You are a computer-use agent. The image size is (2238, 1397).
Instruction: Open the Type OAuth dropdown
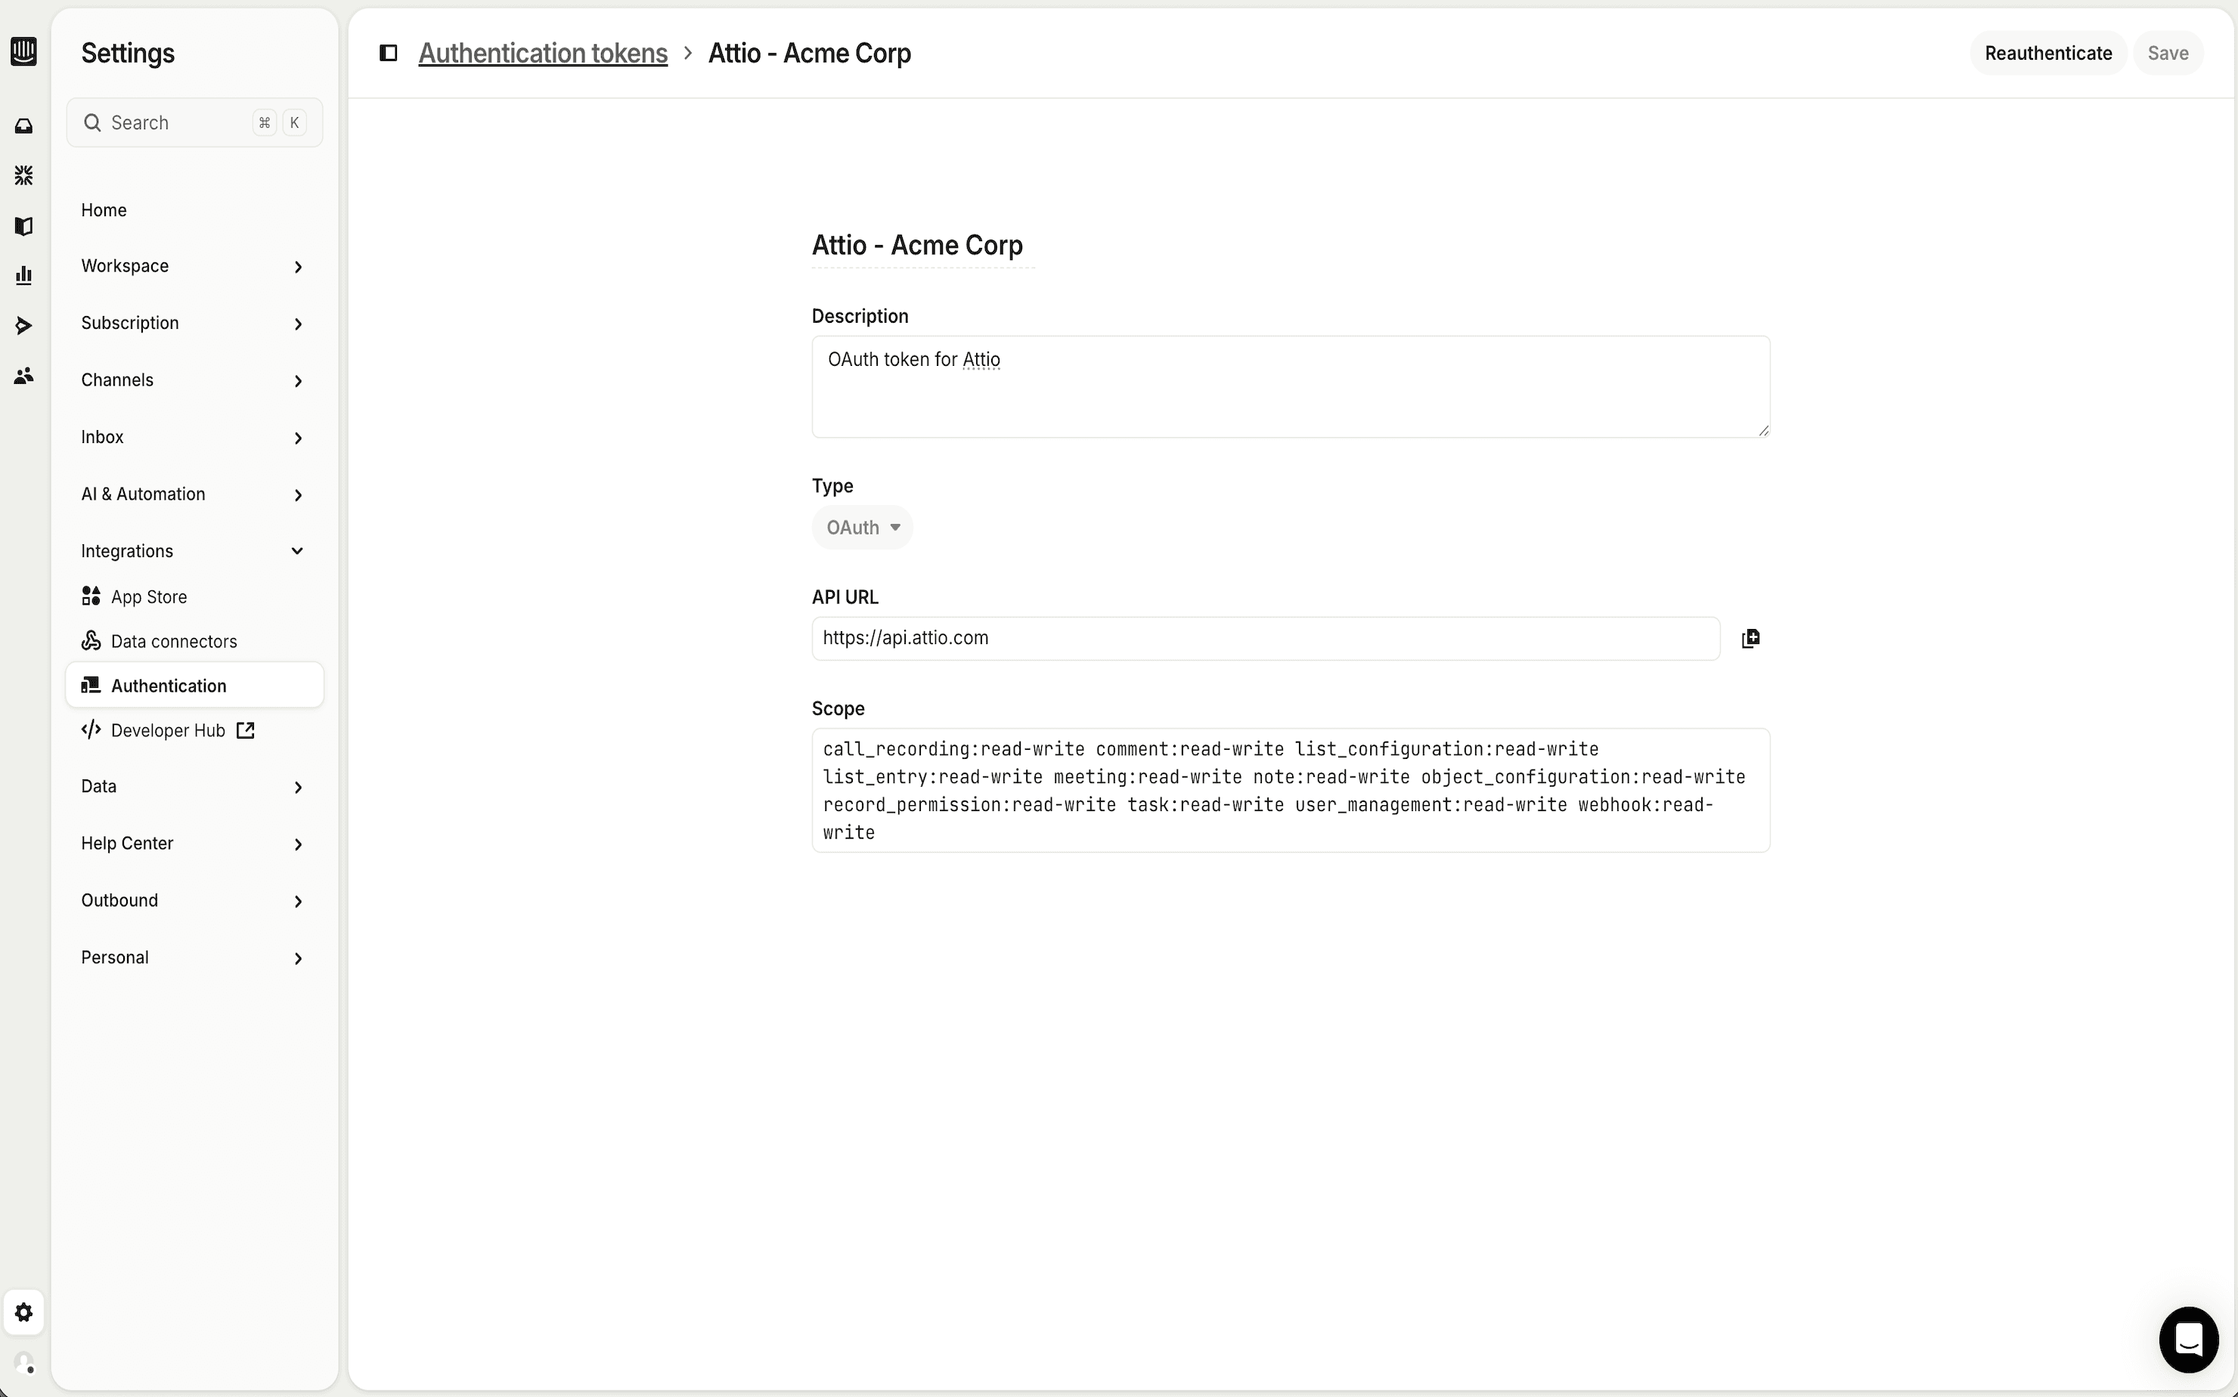862,528
